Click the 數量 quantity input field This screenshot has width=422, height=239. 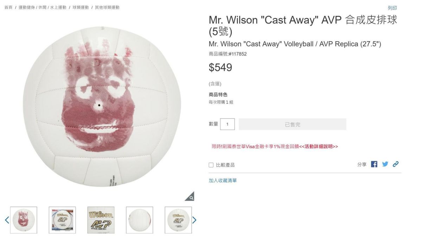[227, 124]
